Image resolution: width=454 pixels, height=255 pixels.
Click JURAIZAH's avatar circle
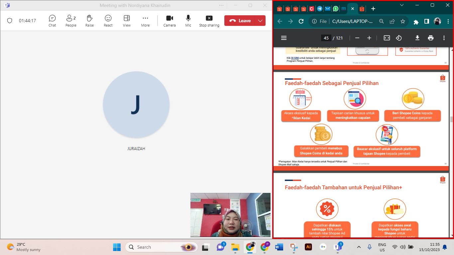(136, 105)
